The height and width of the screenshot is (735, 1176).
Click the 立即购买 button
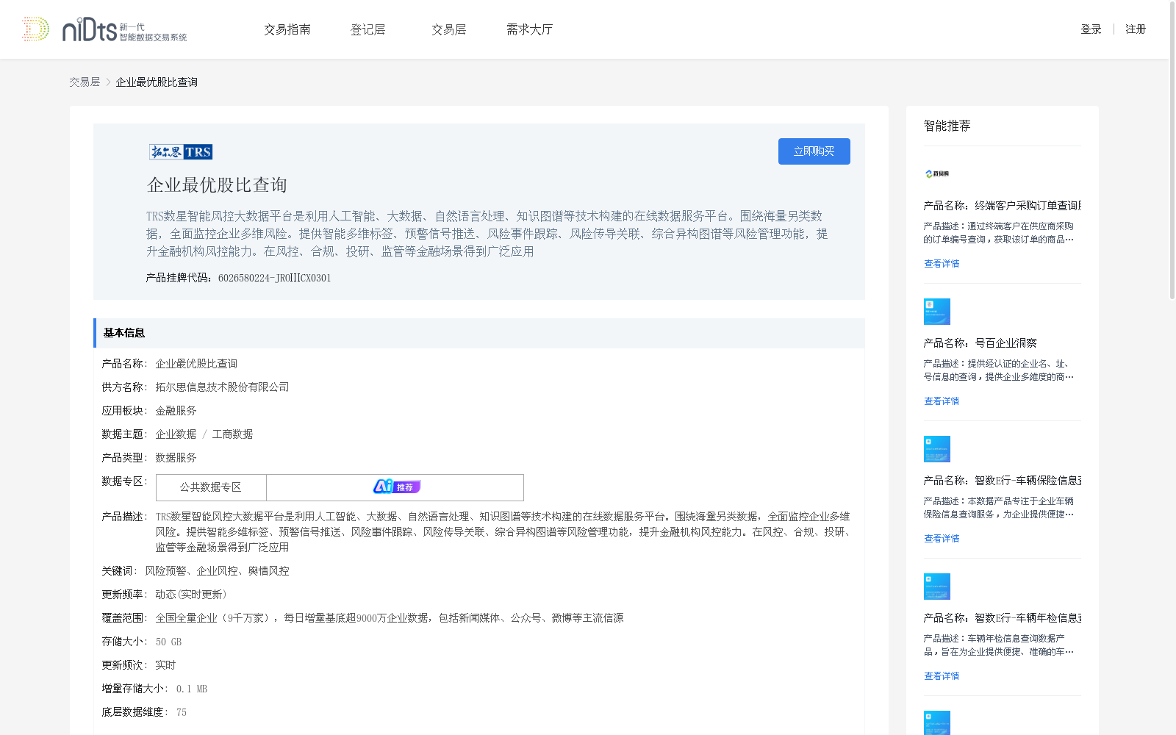(814, 151)
